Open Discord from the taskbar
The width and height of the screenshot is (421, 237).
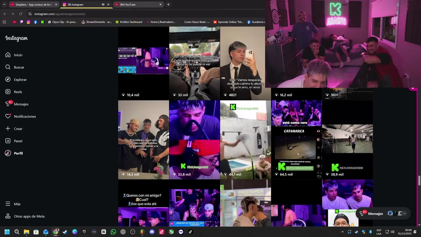tap(152, 232)
